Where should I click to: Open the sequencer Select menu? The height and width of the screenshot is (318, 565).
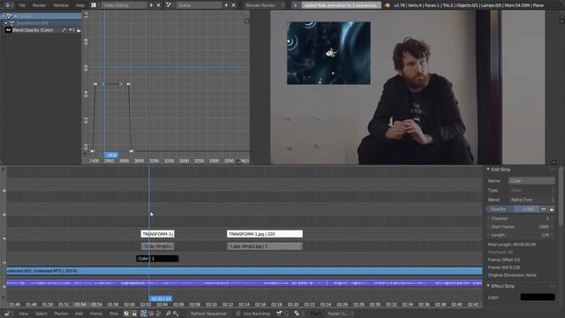click(41, 314)
